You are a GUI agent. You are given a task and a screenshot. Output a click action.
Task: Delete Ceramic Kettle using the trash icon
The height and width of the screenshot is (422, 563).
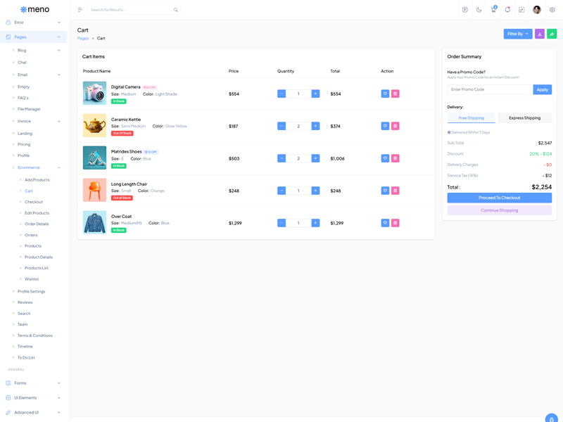[x=396, y=126]
